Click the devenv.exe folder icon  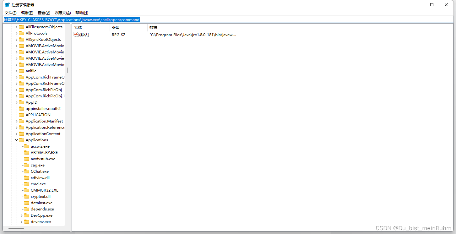pyautogui.click(x=27, y=221)
